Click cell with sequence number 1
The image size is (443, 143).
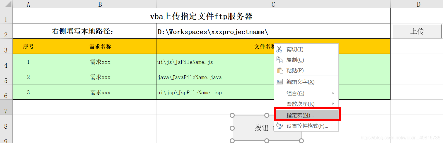pyautogui.click(x=28, y=62)
